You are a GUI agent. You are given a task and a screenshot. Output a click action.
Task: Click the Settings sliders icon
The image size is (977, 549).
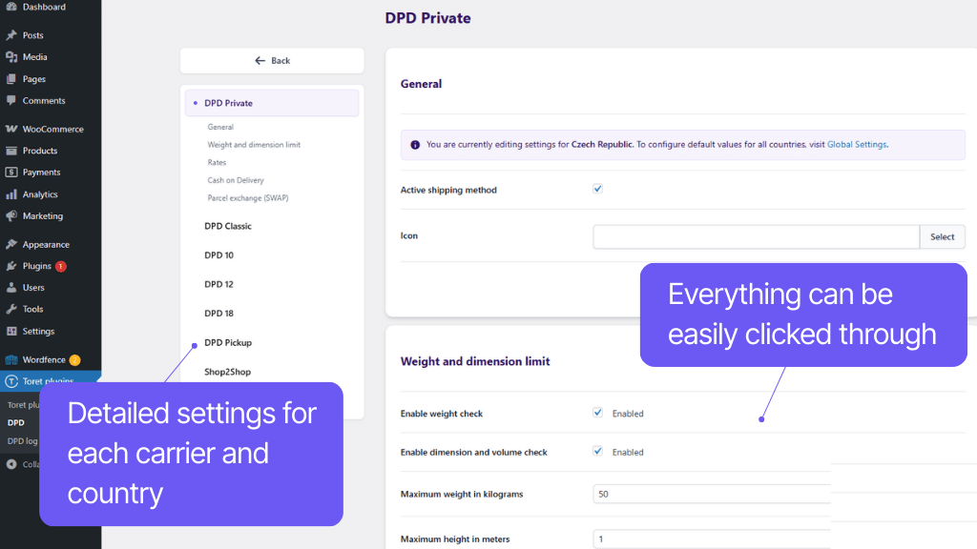11,331
